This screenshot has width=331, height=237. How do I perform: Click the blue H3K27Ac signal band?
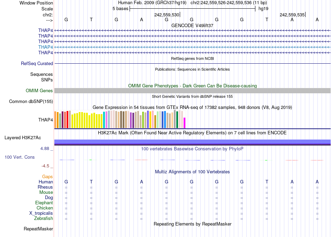coord(192,142)
